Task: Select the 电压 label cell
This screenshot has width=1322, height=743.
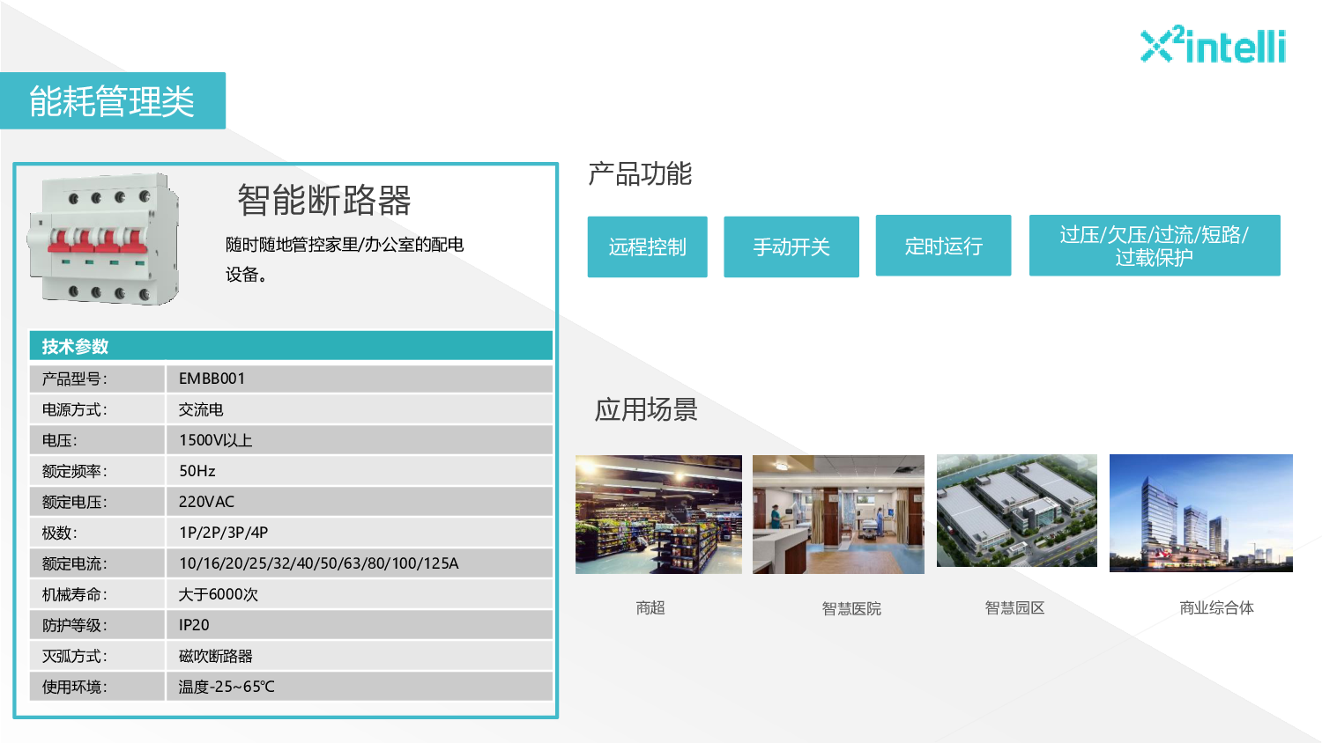Action: pos(97,440)
